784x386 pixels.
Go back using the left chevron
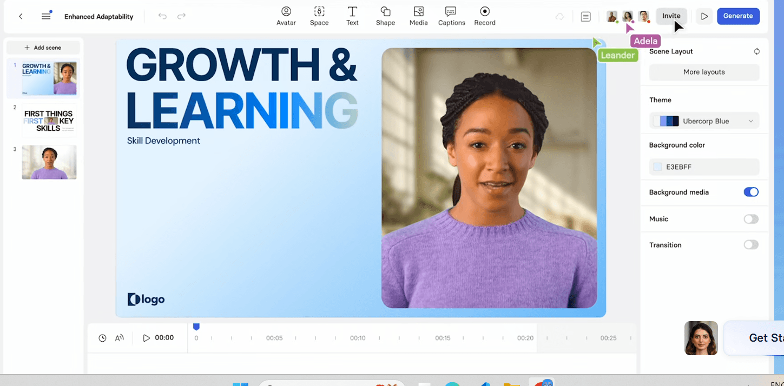[x=21, y=16]
